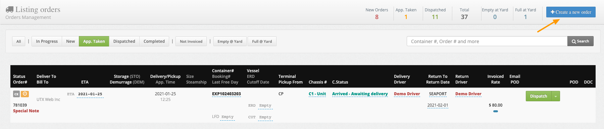Focus the Container #, Order # search field
Screen dimensions: 604x129
click(487, 41)
